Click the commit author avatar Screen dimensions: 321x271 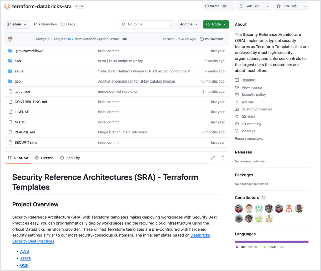[10, 39]
